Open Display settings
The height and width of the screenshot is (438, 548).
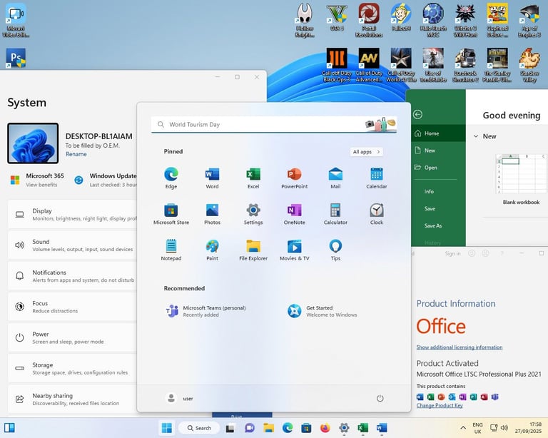click(x=72, y=215)
